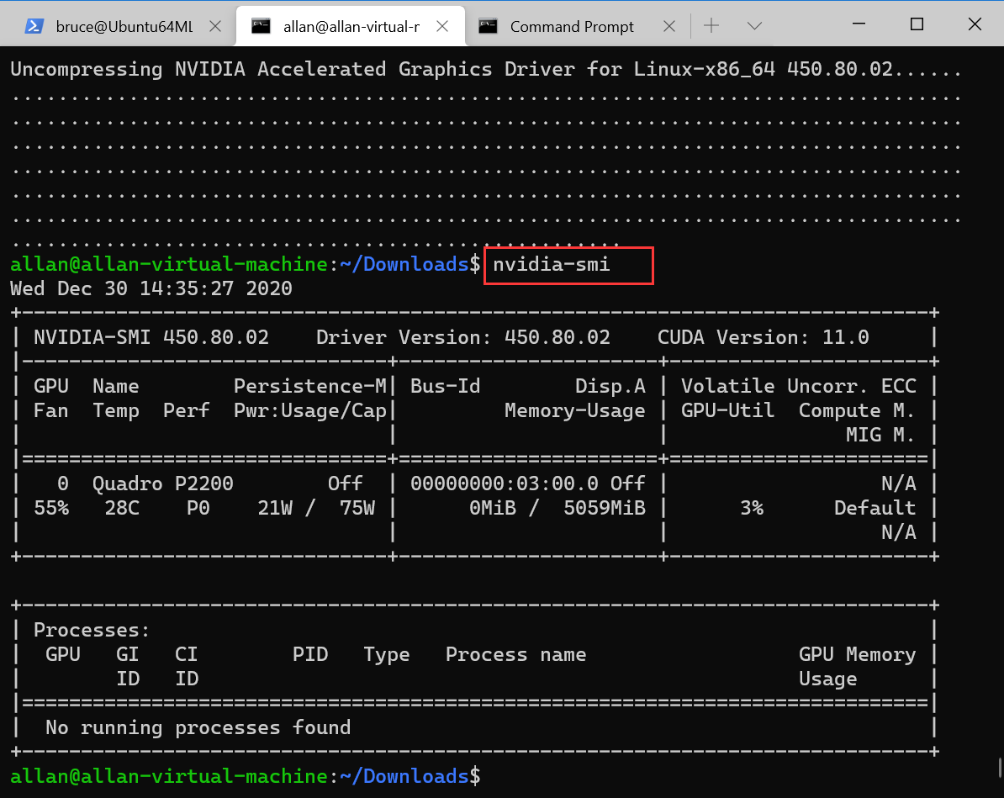Click the console icon on allan tab
Screen dimensions: 1004x798
tap(261, 25)
